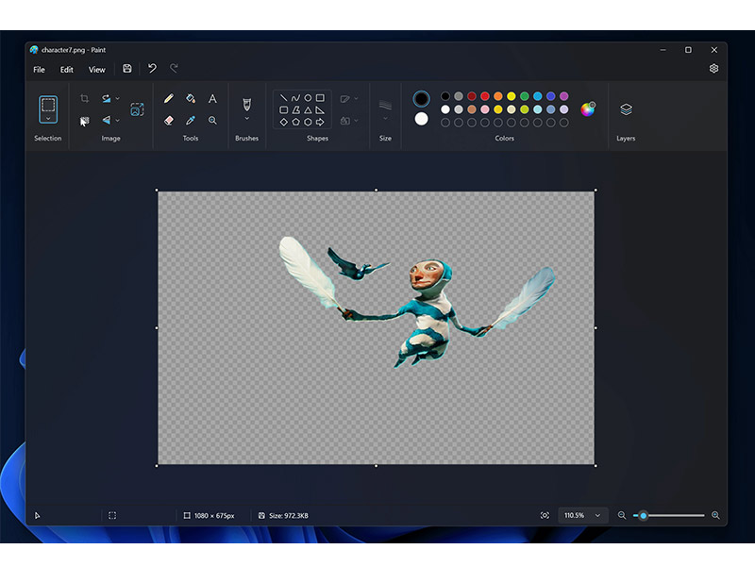Click the bottom-right canvas resize handle
The image size is (755, 566).
tap(596, 465)
